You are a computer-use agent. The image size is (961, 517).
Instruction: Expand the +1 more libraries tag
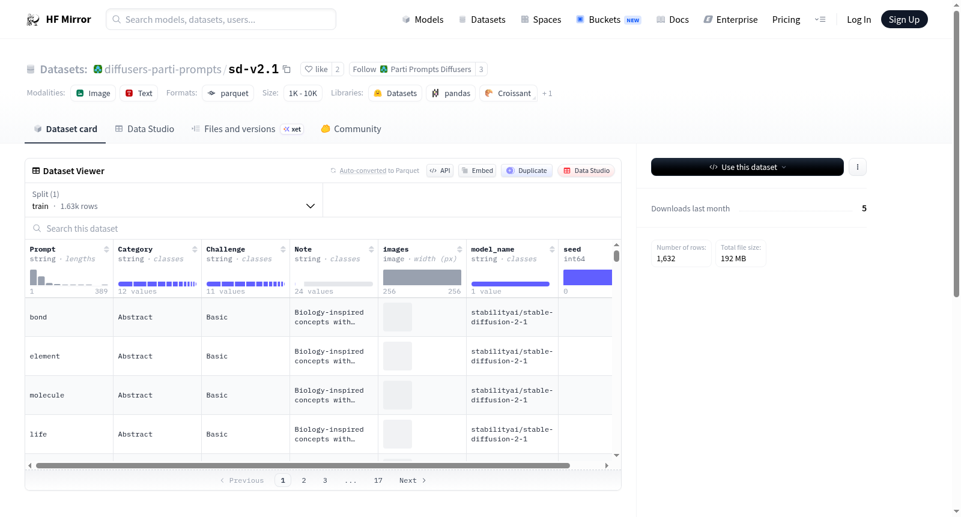coord(547,94)
